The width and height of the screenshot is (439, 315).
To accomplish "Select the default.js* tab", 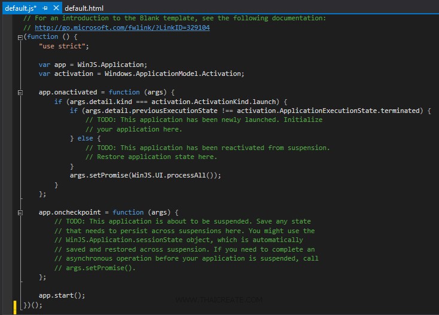I will click(x=19, y=8).
